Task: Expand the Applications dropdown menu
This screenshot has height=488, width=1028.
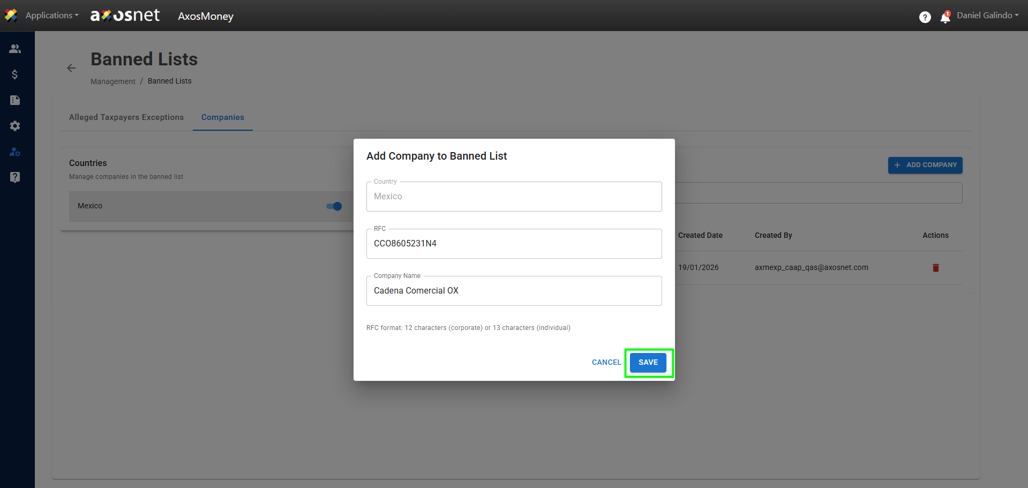Action: click(51, 16)
